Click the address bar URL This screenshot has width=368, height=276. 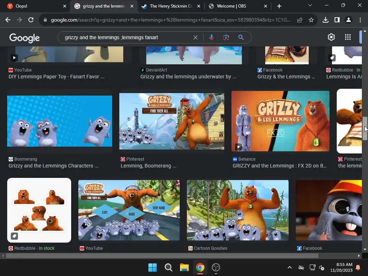point(171,20)
